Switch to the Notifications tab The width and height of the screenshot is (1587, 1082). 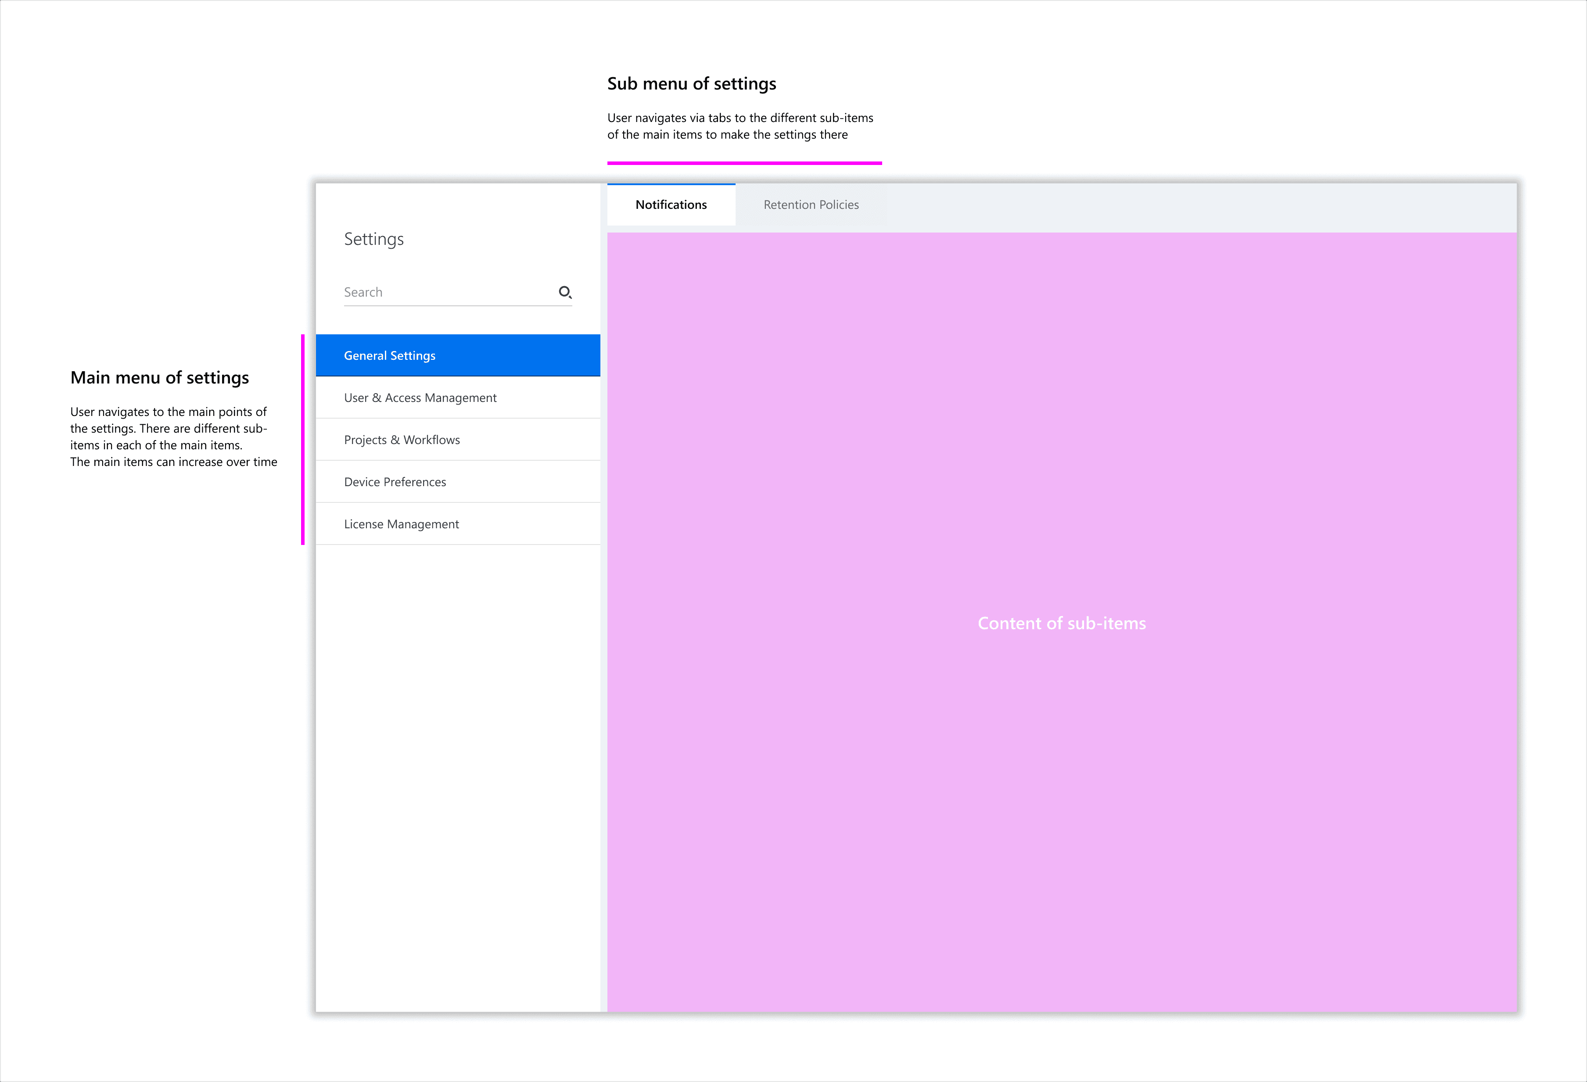[x=671, y=205]
